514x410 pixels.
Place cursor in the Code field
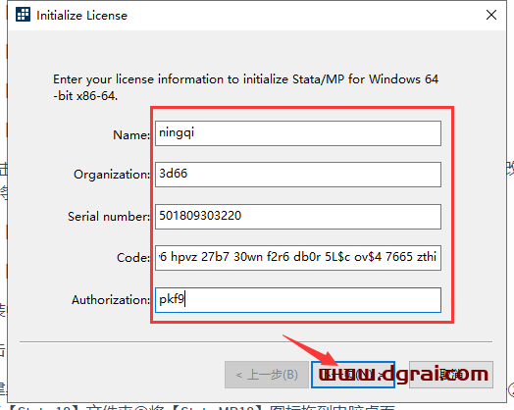298,258
